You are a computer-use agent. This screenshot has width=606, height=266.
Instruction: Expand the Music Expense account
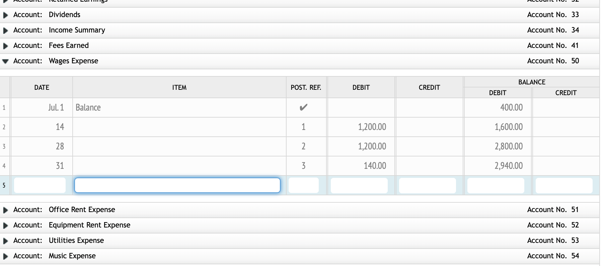click(x=5, y=256)
